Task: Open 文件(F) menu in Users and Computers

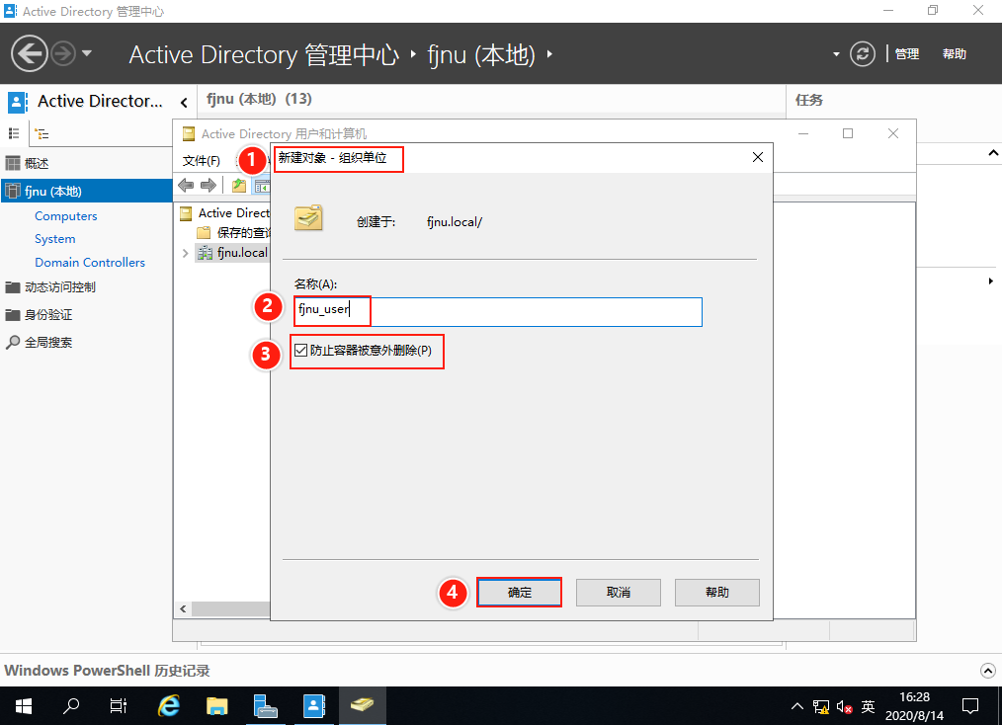Action: point(202,160)
